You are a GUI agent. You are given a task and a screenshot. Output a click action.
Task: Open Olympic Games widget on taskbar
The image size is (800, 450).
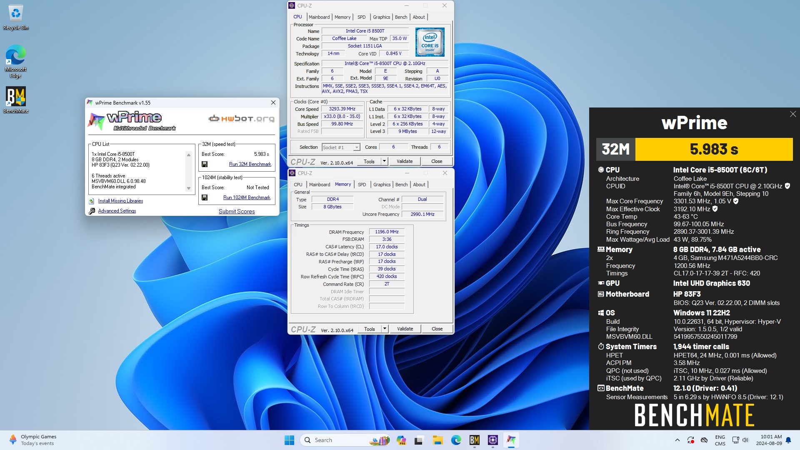pos(33,440)
